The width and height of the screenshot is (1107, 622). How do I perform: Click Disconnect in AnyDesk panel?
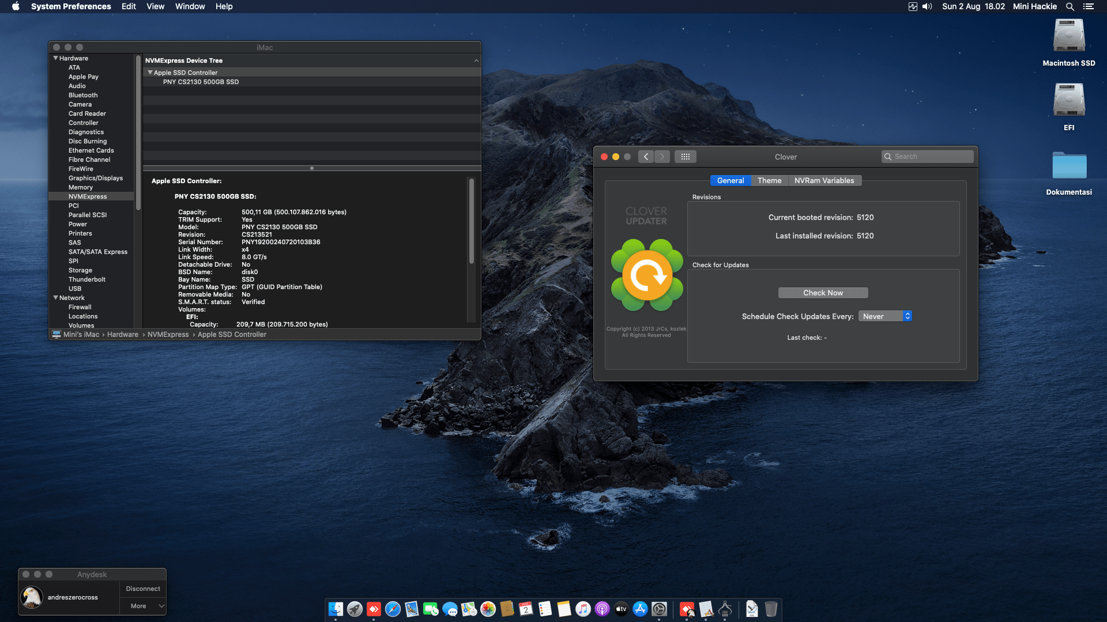143,589
